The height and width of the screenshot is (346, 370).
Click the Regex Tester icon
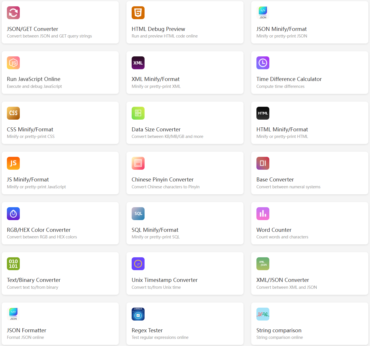click(138, 314)
